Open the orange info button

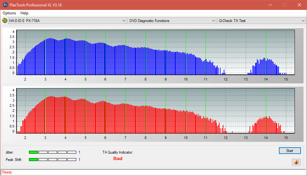(x=296, y=162)
